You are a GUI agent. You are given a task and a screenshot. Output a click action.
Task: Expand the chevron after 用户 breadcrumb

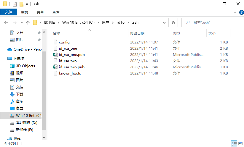[113, 23]
